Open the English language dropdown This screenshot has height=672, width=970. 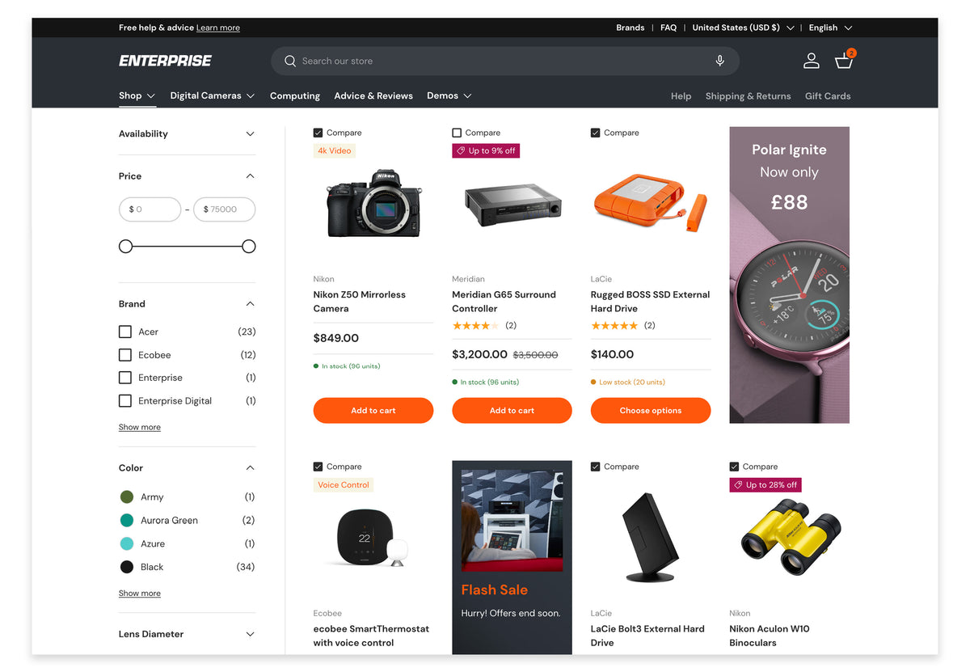click(830, 27)
